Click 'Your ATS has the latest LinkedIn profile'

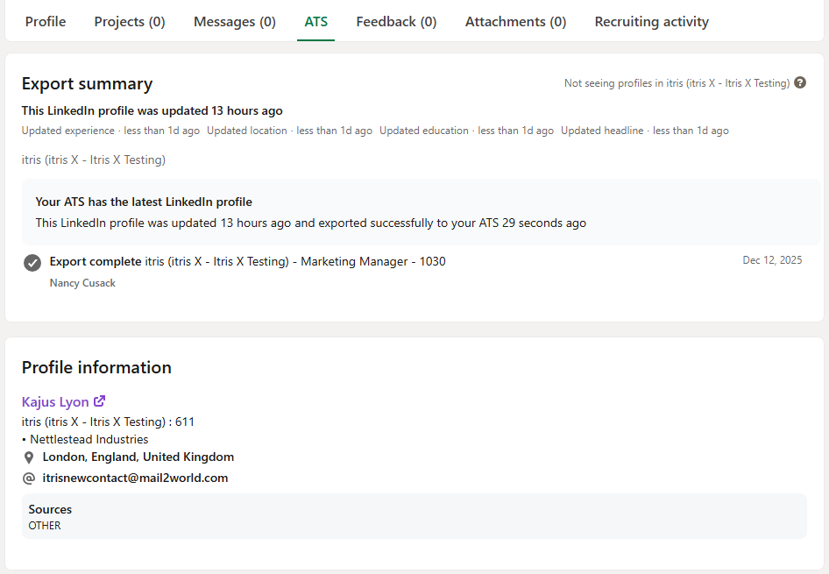(144, 202)
